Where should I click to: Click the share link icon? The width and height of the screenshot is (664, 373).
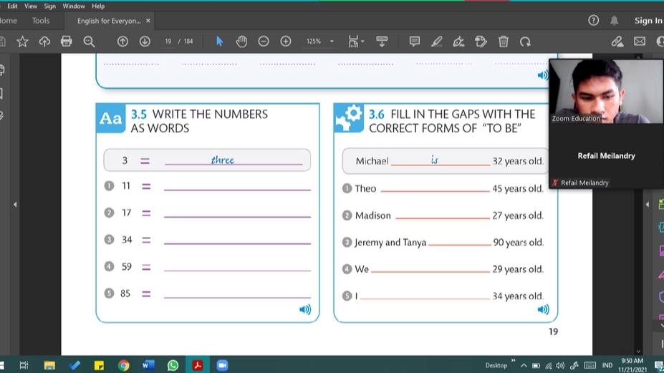click(617, 42)
